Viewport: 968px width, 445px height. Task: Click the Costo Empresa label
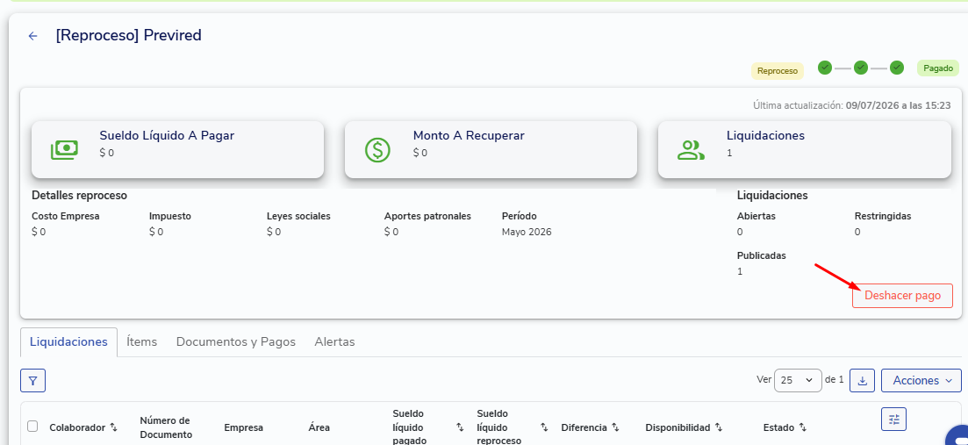click(66, 216)
